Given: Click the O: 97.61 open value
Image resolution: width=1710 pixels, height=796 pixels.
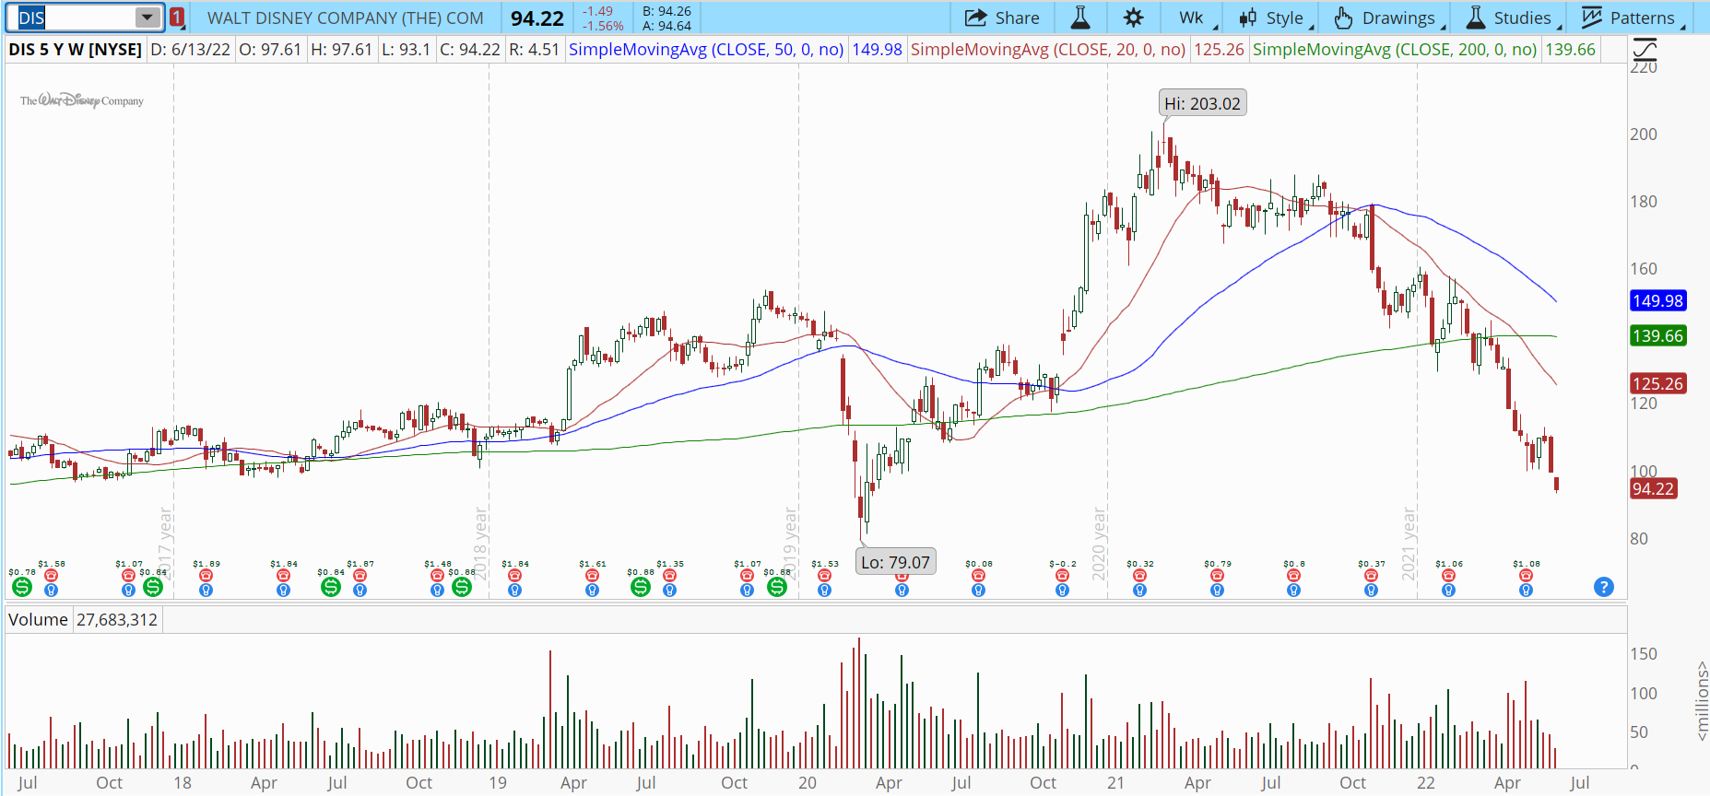Looking at the screenshot, I should tap(270, 50).
